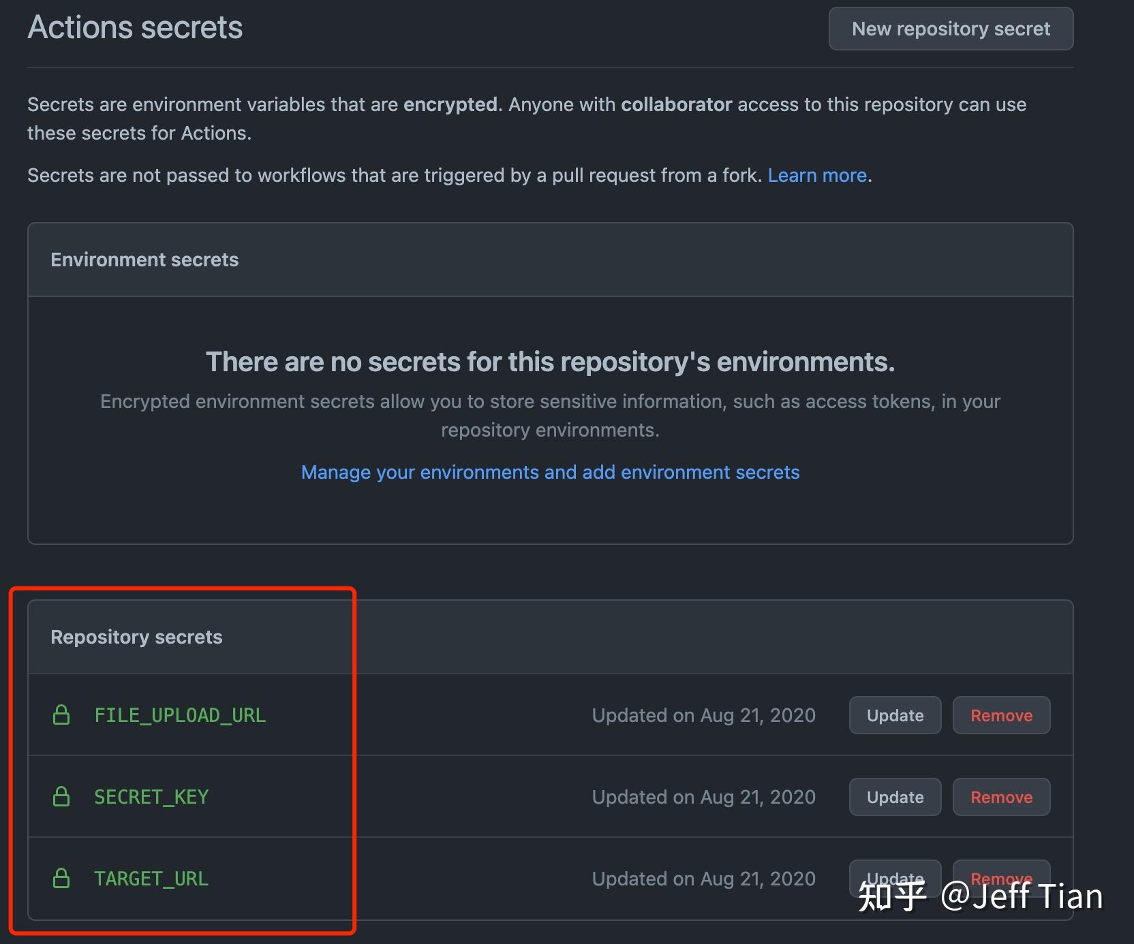1134x944 pixels.
Task: Remove the SECRET_KEY secret
Action: click(x=1001, y=797)
